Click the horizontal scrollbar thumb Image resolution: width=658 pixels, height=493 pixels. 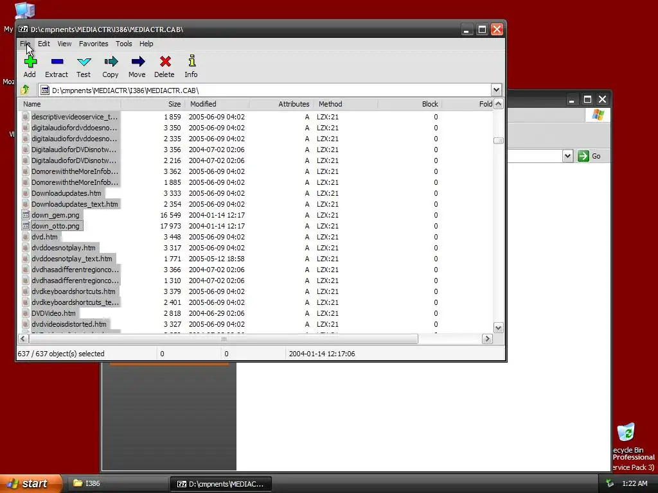pos(223,338)
